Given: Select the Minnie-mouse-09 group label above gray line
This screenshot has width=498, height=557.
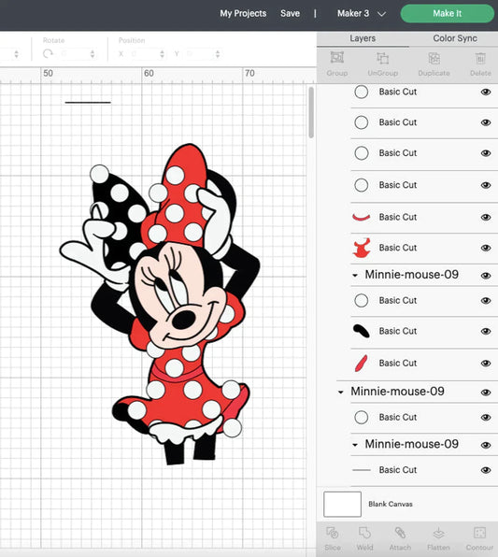Looking at the screenshot, I should (411, 444).
